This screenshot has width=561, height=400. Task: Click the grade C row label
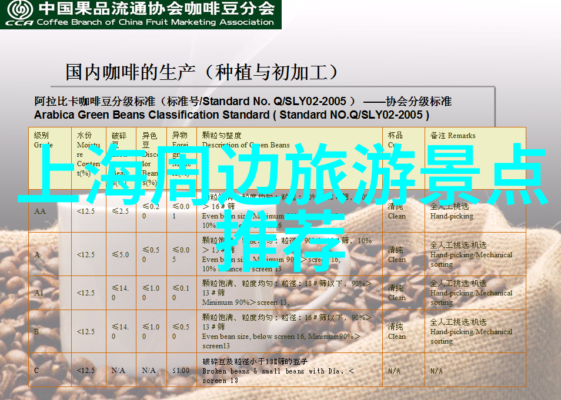tap(36, 371)
